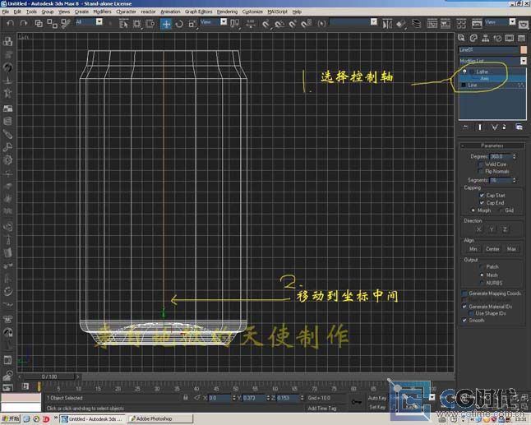Screen dimensions: 531x425
Task: Click the Mirror tool icon
Action: click(387, 24)
